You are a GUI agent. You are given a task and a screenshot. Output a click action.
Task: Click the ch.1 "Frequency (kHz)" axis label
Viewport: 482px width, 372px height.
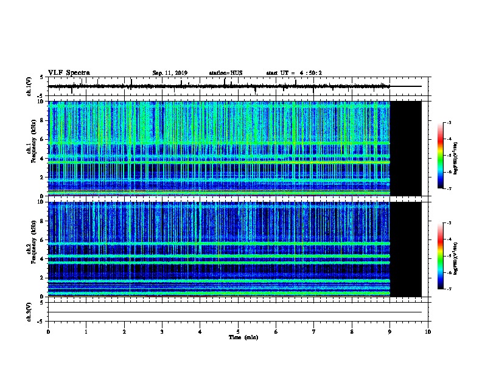coord(33,142)
